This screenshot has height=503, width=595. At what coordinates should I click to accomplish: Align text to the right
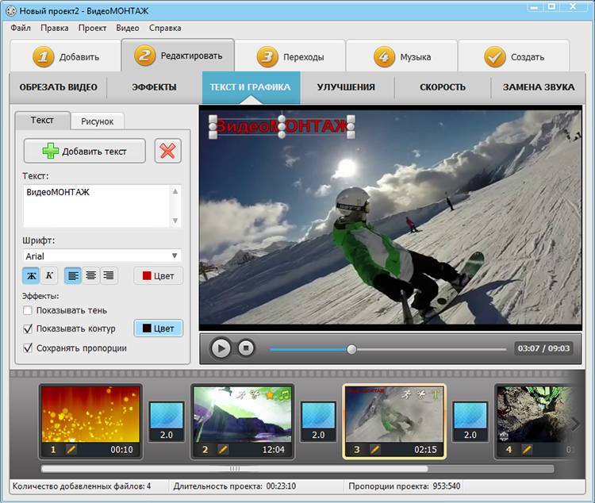pos(109,275)
